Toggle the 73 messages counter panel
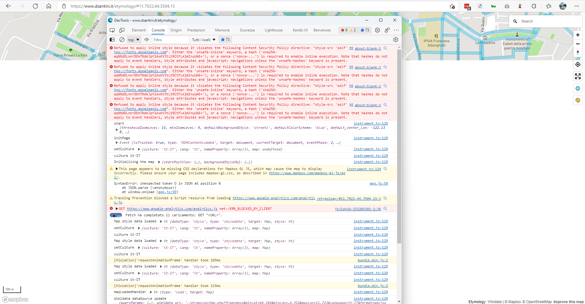Screen dimensions: 585x304 tap(225, 39)
